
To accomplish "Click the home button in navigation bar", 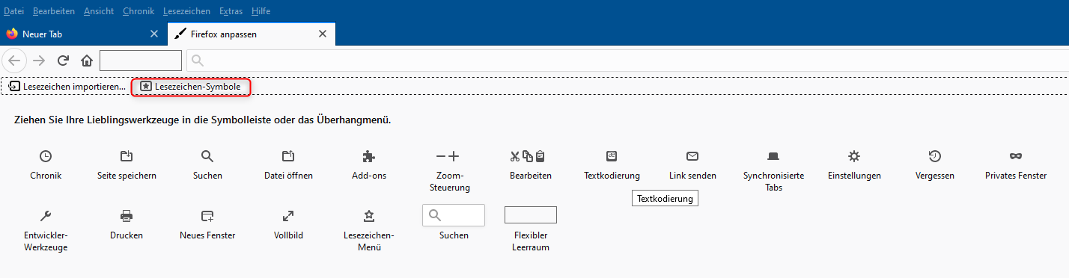I will tap(87, 61).
